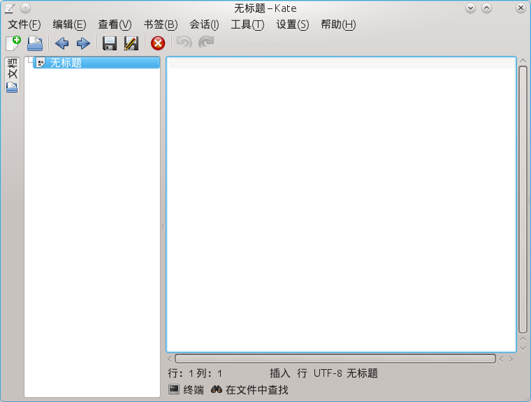Screen dimensions: 531x402
Task: Create a new document with toolbar icon
Action: coord(13,43)
